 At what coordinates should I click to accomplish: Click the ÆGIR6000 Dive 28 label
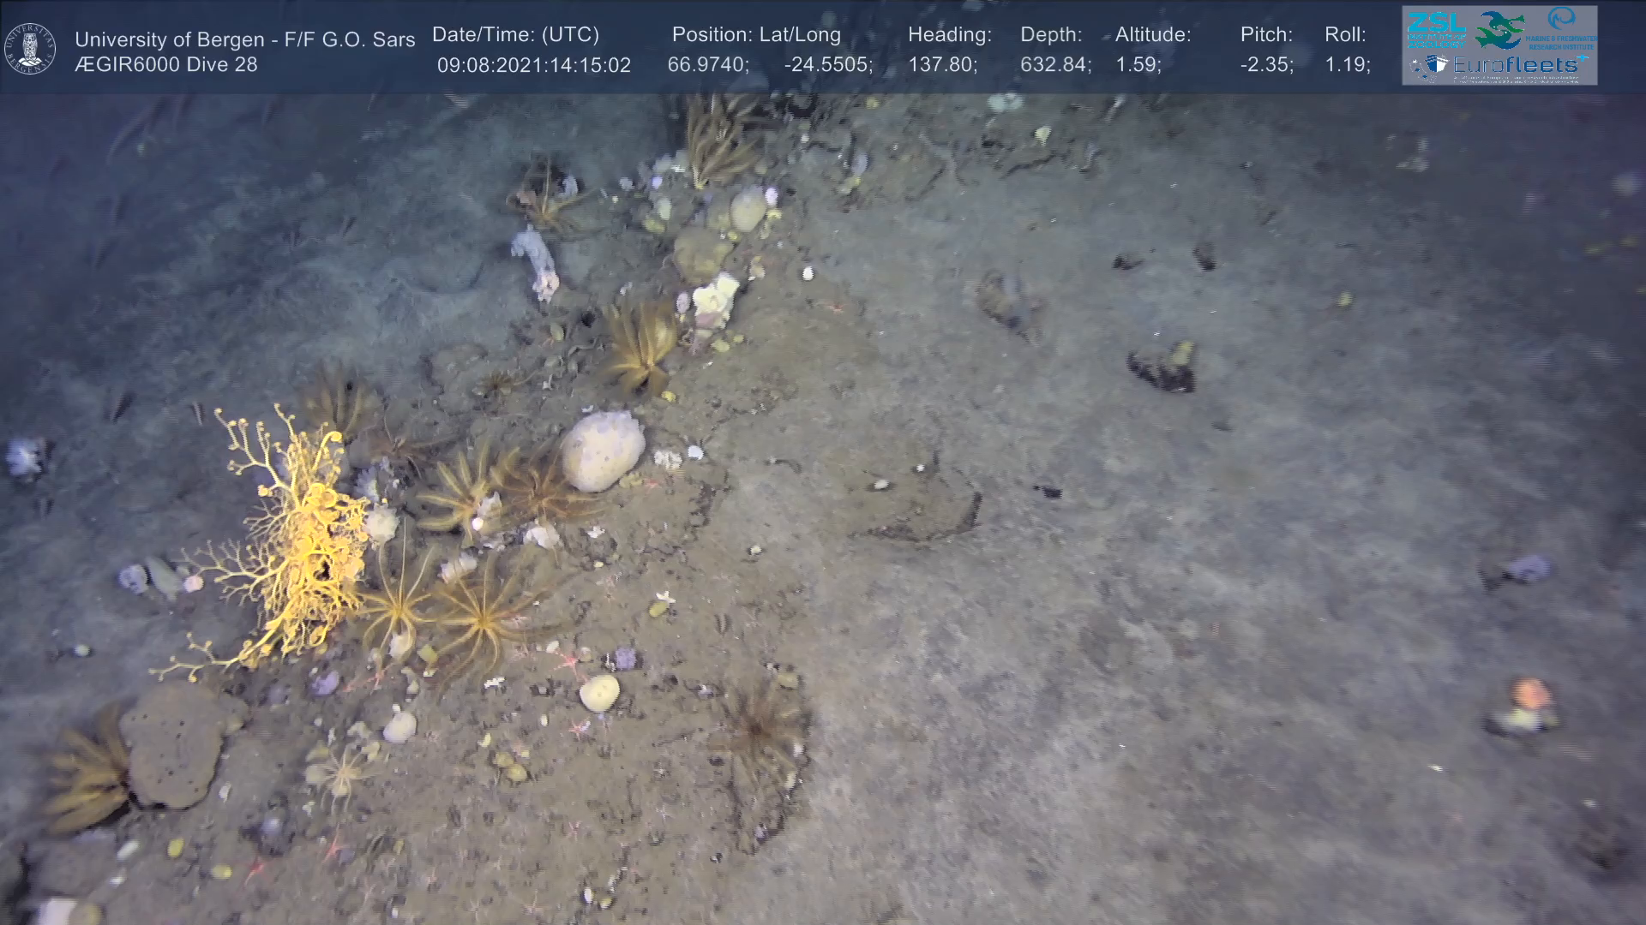point(165,65)
